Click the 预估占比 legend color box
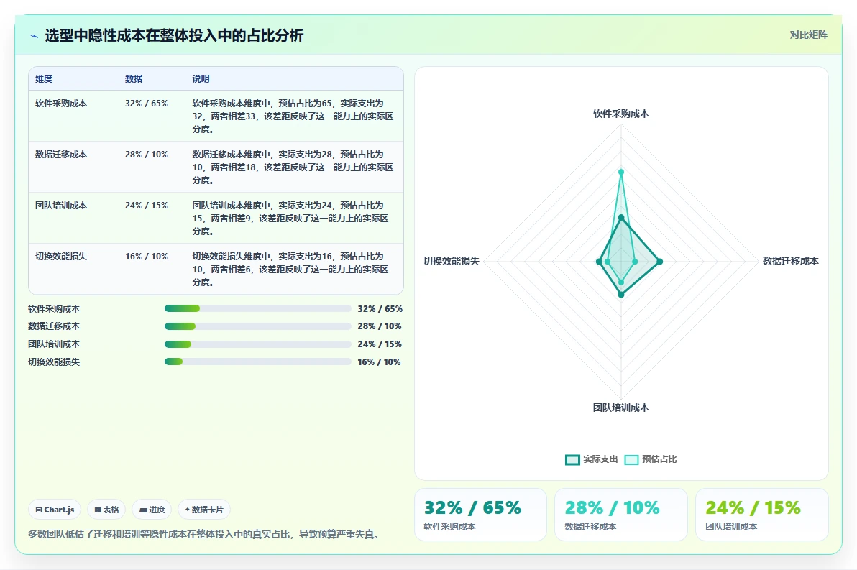 coord(631,459)
